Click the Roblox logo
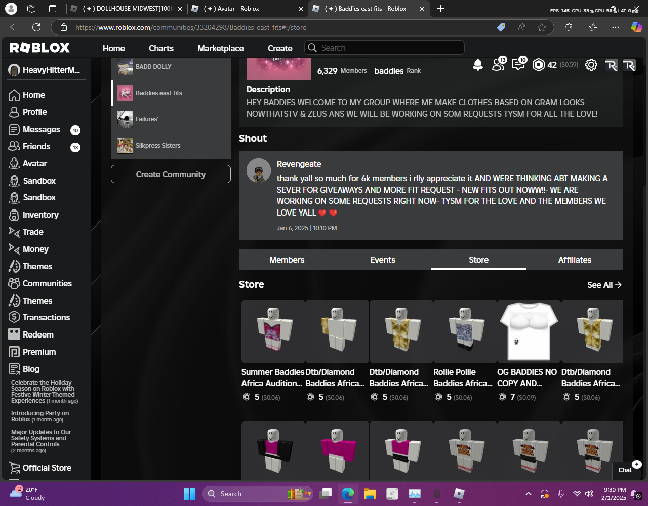 click(40, 48)
